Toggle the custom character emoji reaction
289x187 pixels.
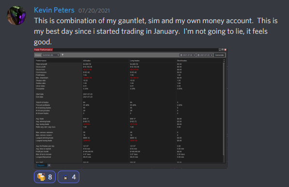pos(69,177)
